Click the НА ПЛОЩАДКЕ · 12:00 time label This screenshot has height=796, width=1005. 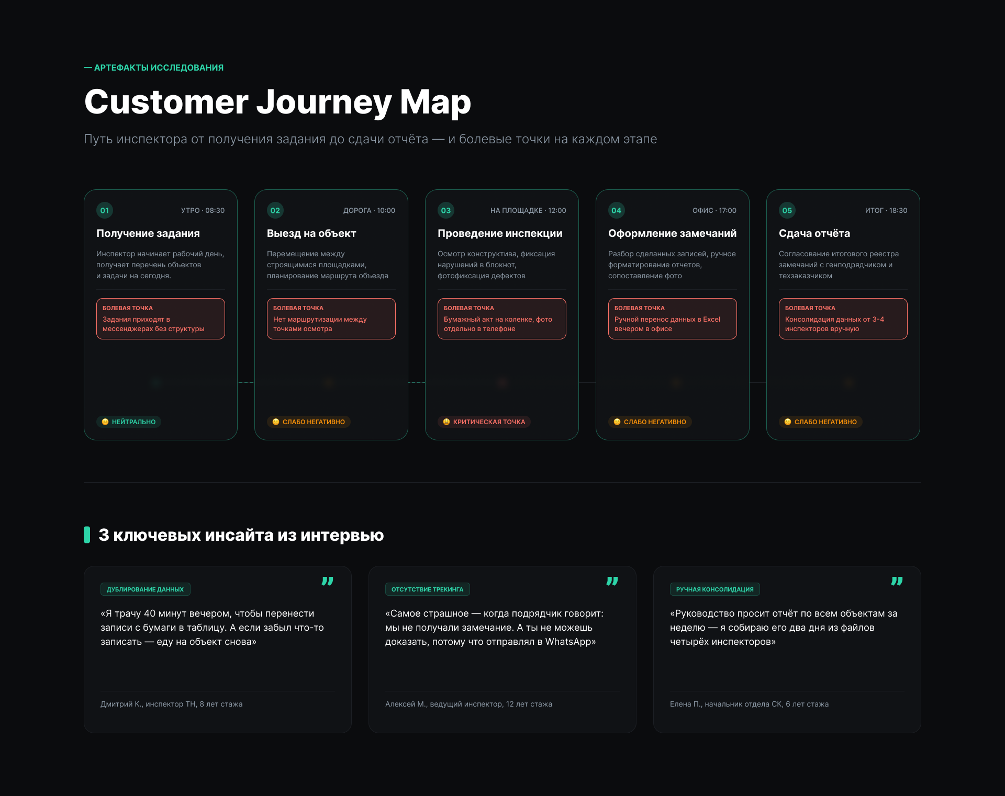tap(528, 210)
